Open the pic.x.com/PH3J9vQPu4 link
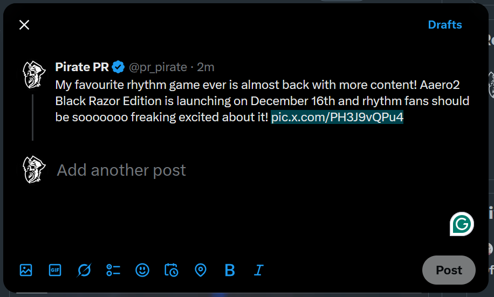 [337, 118]
